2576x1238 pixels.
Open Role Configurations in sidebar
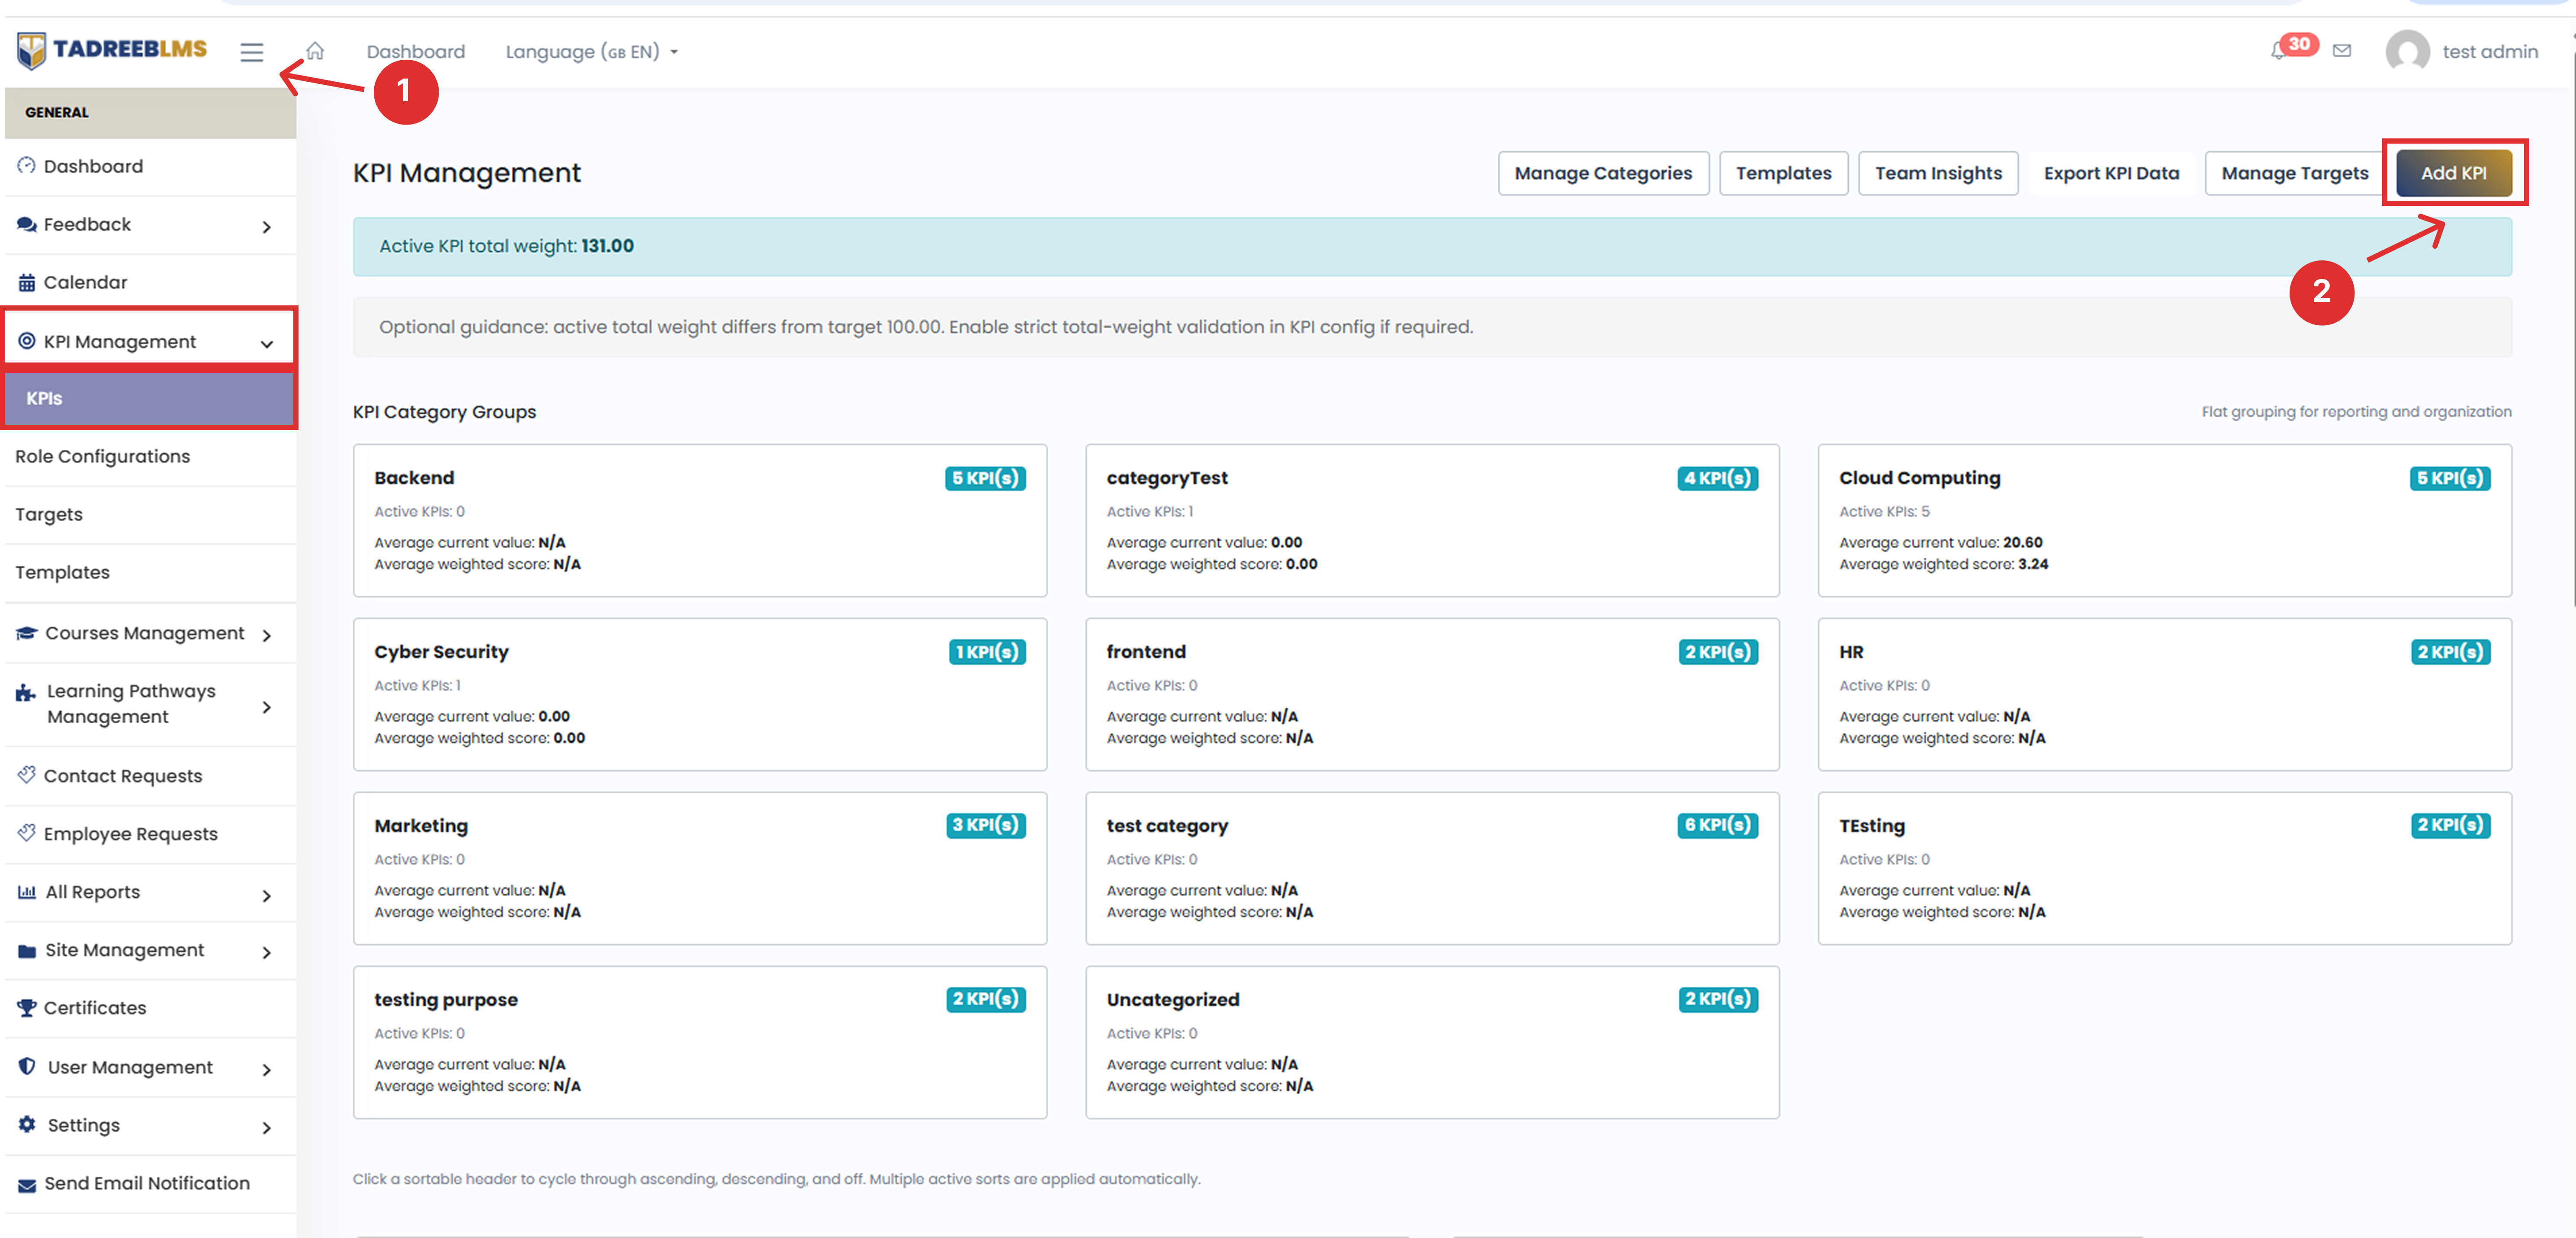click(x=150, y=457)
